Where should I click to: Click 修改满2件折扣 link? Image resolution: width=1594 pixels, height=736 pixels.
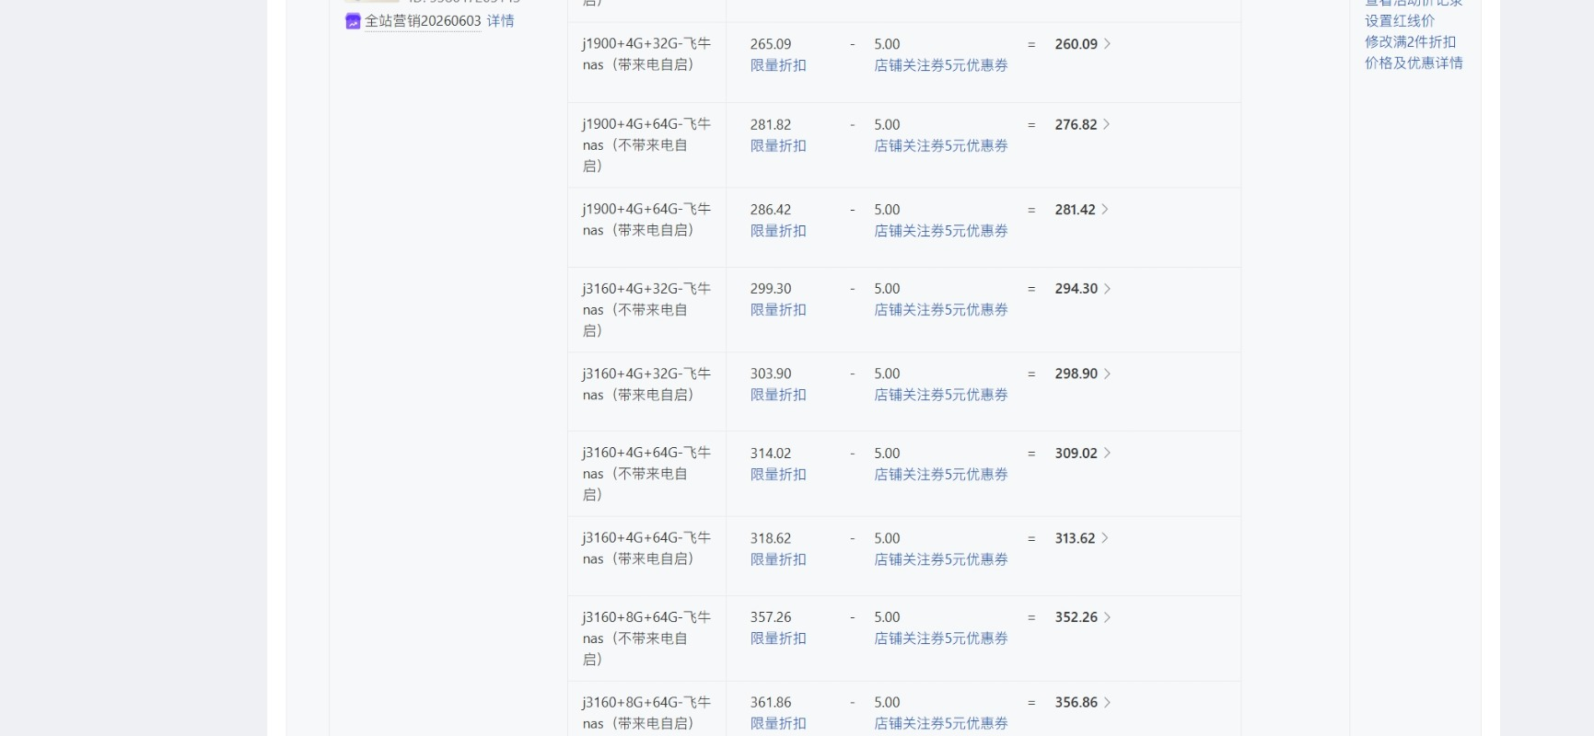1410,41
